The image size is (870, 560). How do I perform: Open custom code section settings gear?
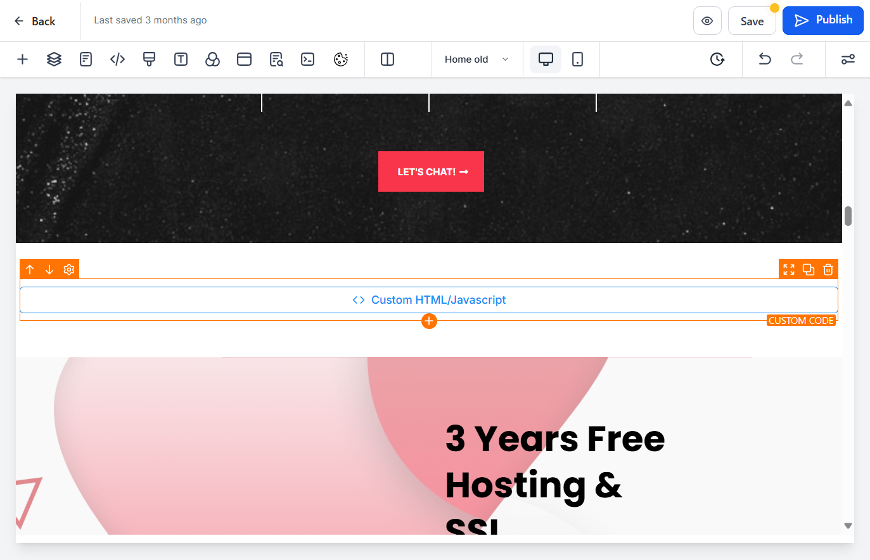[69, 270]
